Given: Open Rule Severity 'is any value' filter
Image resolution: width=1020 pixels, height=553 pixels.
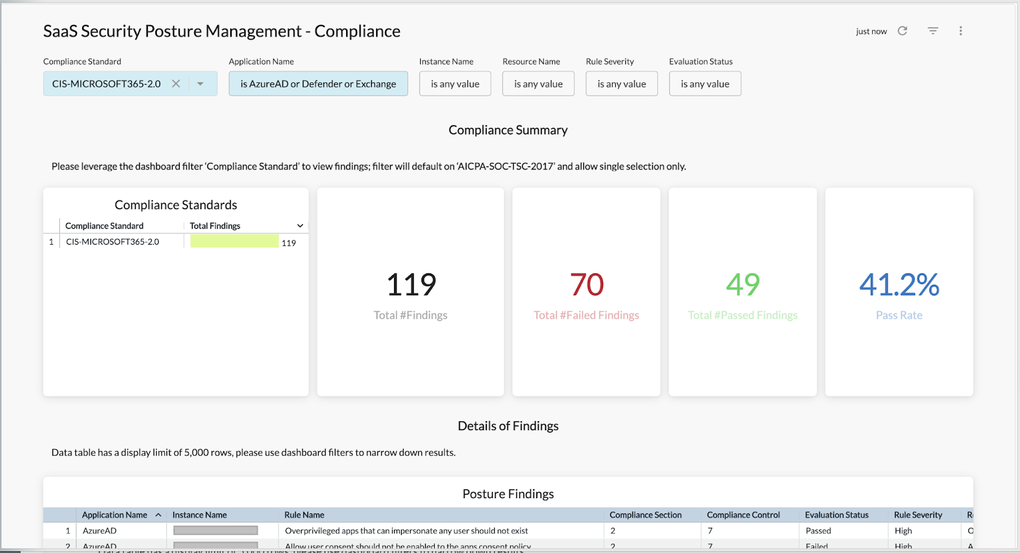Looking at the screenshot, I should 622,83.
